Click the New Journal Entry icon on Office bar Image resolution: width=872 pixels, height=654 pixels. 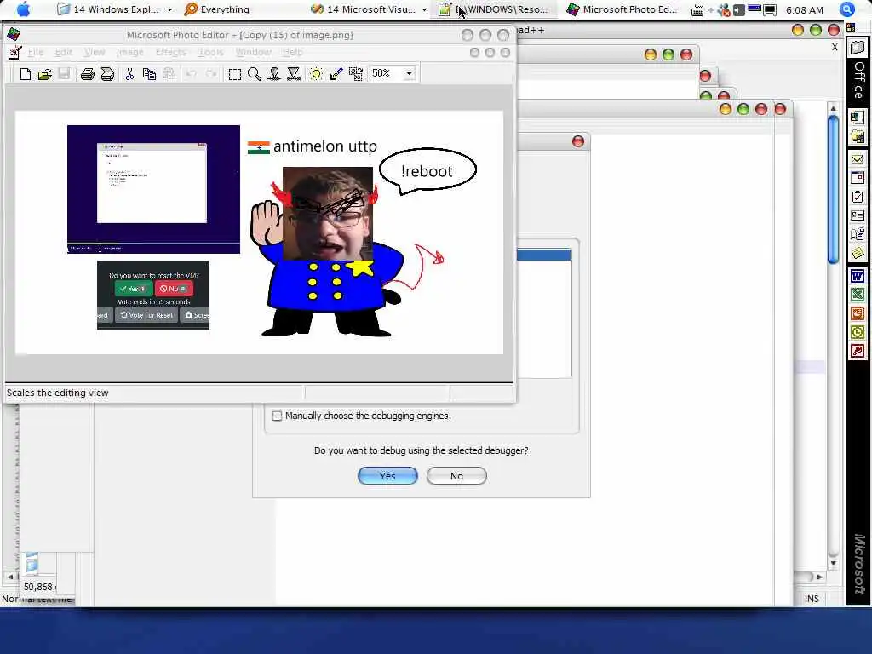pyautogui.click(x=858, y=234)
